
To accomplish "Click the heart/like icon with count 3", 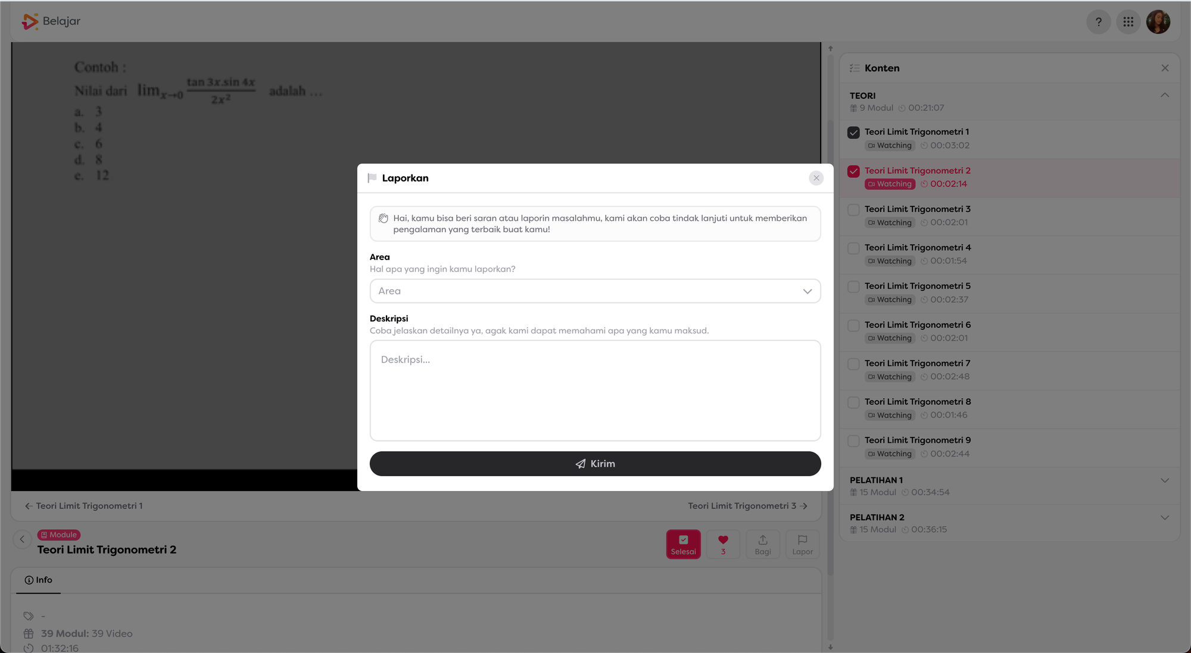I will coord(723,543).
